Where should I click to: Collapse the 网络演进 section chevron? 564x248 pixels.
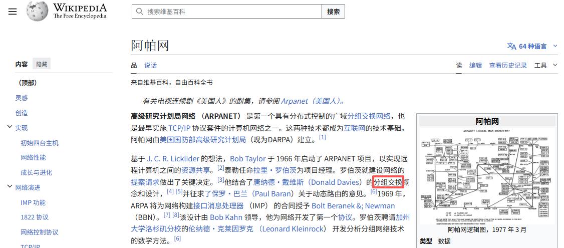point(10,186)
